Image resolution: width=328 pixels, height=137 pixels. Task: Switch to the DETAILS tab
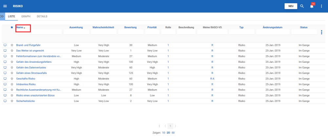click(42, 16)
